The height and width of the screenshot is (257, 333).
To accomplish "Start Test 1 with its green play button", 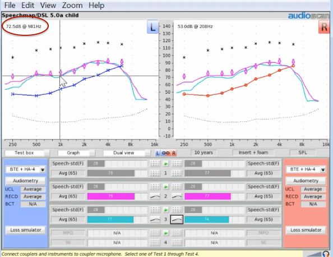I will coord(165,163).
